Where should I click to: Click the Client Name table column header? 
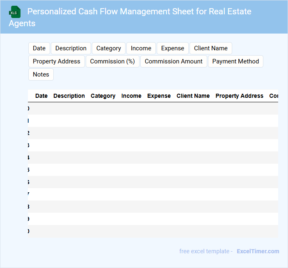[193, 96]
